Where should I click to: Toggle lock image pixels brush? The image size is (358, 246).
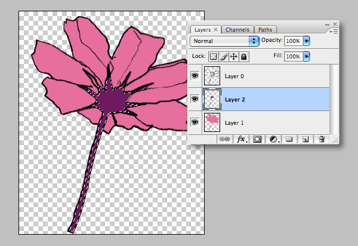[223, 56]
